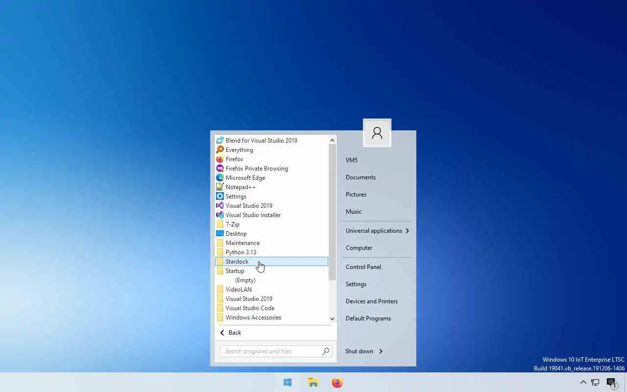
Task: Click the (Empty) entry under Startup
Action: (245, 280)
